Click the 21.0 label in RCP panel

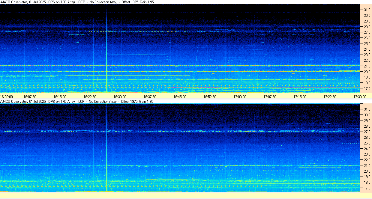(367, 66)
